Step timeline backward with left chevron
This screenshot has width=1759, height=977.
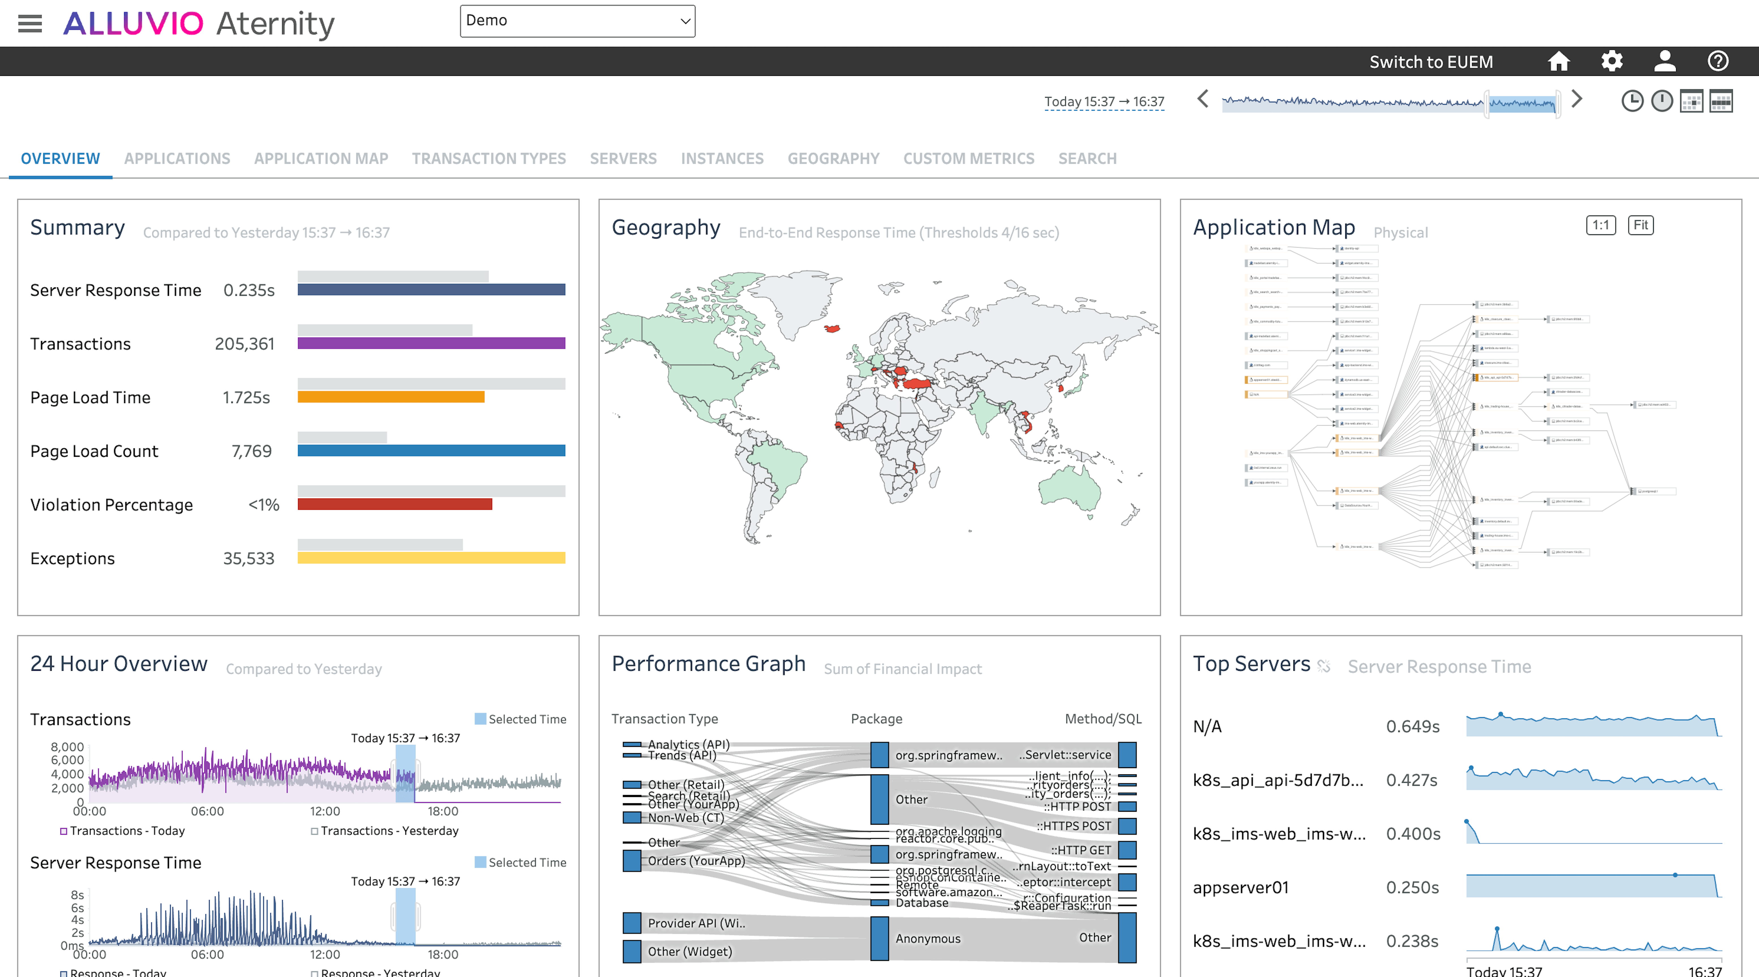1203,100
